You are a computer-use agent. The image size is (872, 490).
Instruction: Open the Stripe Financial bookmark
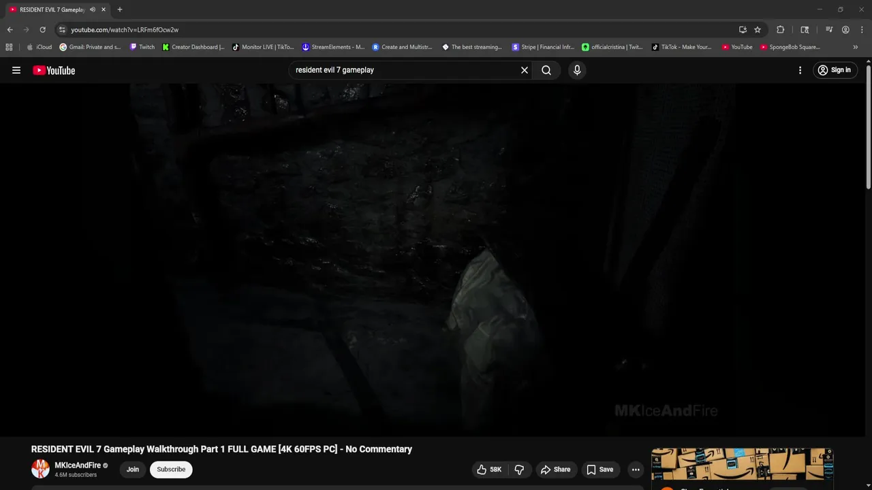[x=543, y=47]
